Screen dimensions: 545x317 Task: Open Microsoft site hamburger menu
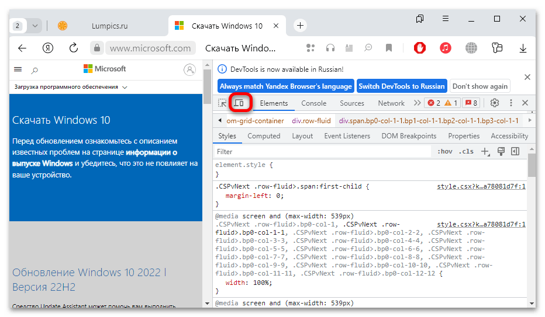[18, 69]
